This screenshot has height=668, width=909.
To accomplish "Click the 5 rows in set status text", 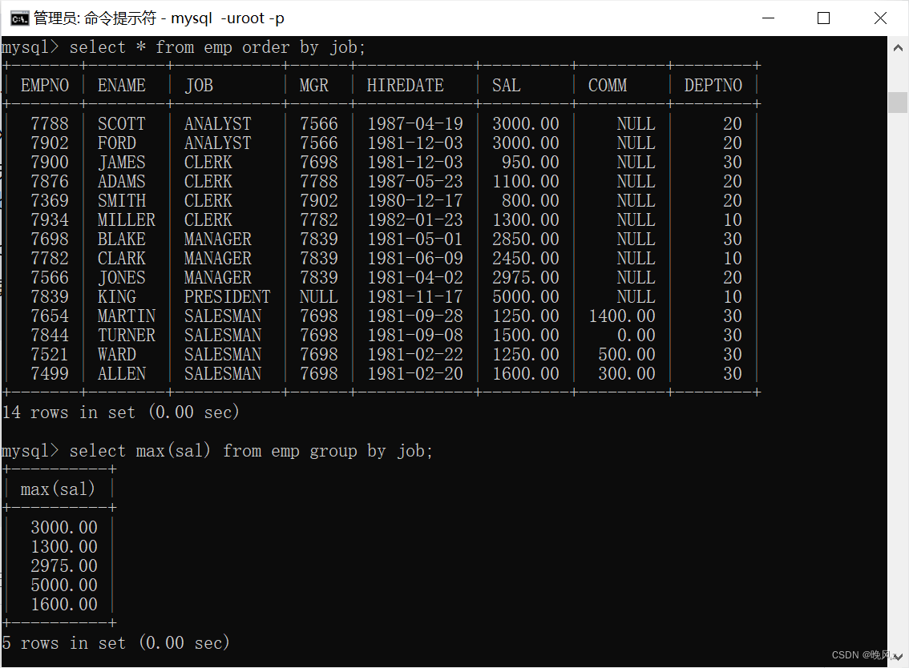I will pos(116,642).
